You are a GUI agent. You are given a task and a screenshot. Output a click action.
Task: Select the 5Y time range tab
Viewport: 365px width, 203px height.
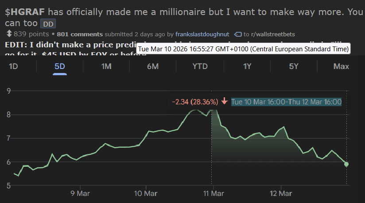(294, 66)
